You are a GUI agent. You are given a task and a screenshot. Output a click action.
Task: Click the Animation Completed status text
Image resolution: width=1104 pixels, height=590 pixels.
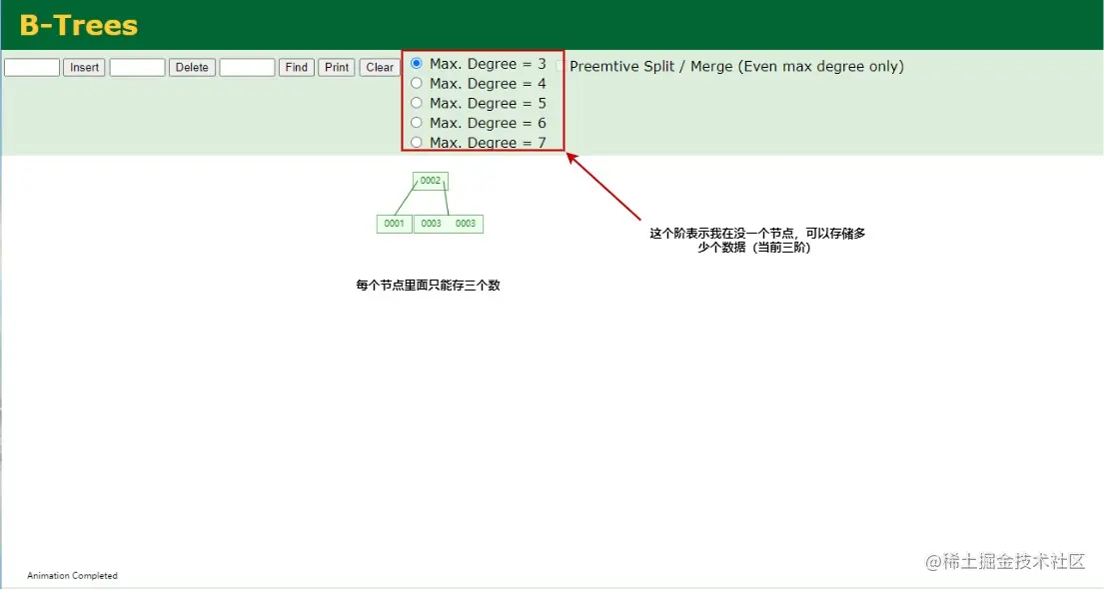point(71,575)
